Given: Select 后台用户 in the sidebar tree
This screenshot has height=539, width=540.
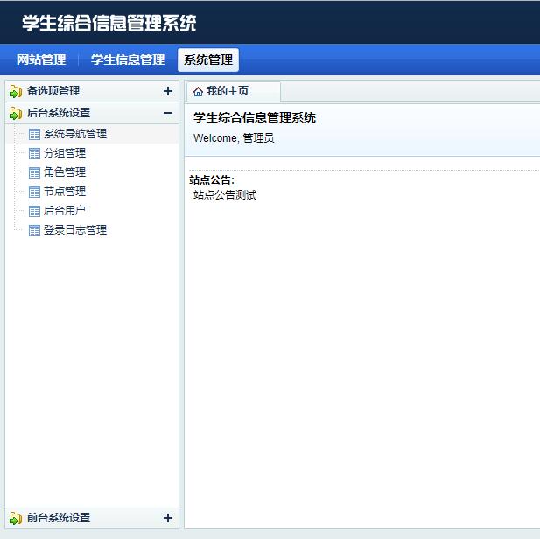Looking at the screenshot, I should coord(65,211).
